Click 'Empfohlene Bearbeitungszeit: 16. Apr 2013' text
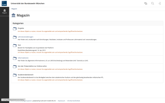 coord(32,50)
